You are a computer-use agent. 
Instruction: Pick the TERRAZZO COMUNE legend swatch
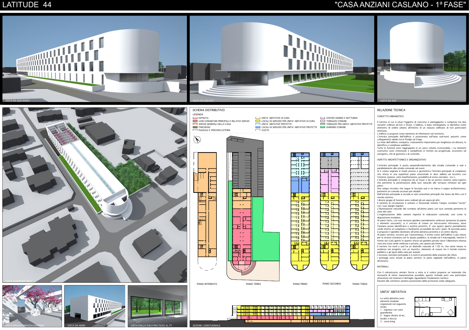tap(323, 121)
